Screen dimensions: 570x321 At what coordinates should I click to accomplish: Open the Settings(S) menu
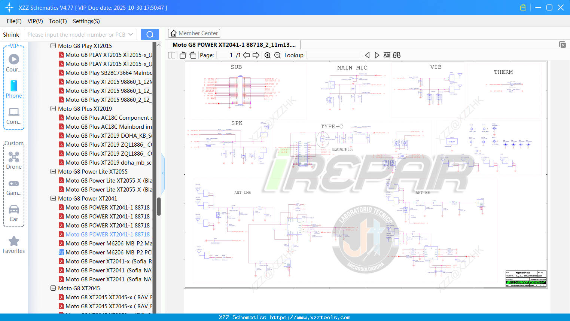click(x=86, y=21)
